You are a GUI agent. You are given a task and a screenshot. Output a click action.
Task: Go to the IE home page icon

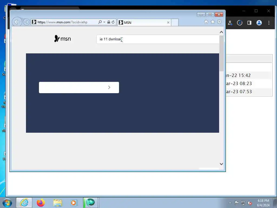(206, 22)
